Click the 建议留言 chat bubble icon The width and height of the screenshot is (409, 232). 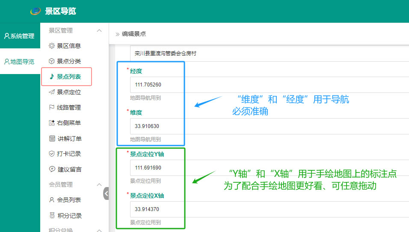click(x=52, y=169)
